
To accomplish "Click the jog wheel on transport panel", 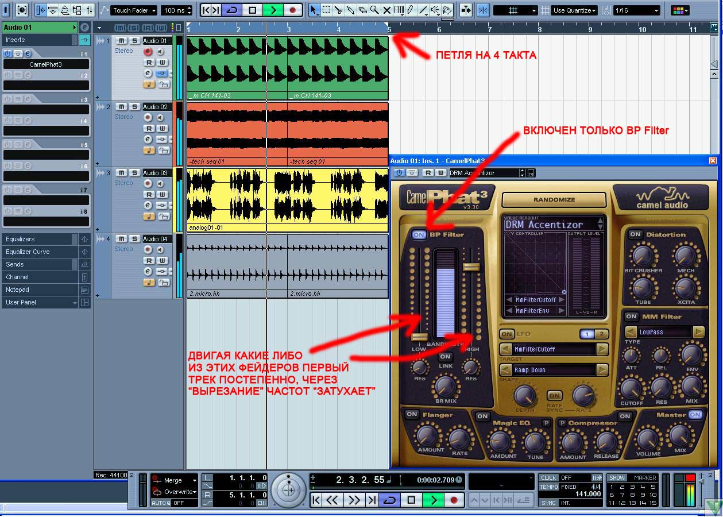I will pyautogui.click(x=289, y=490).
